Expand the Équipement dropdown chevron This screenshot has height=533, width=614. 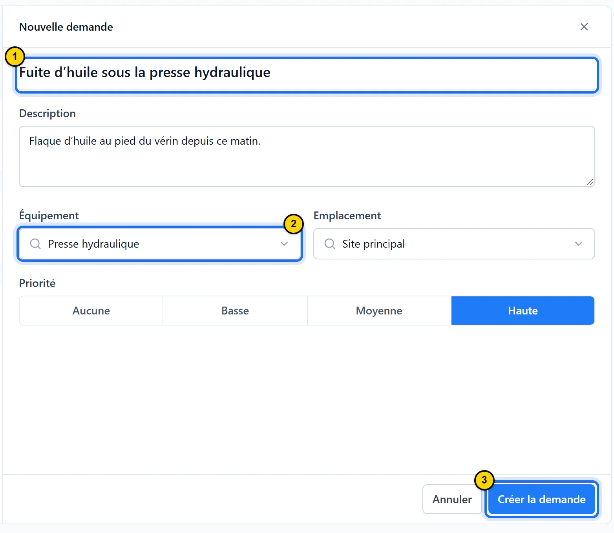pos(284,244)
